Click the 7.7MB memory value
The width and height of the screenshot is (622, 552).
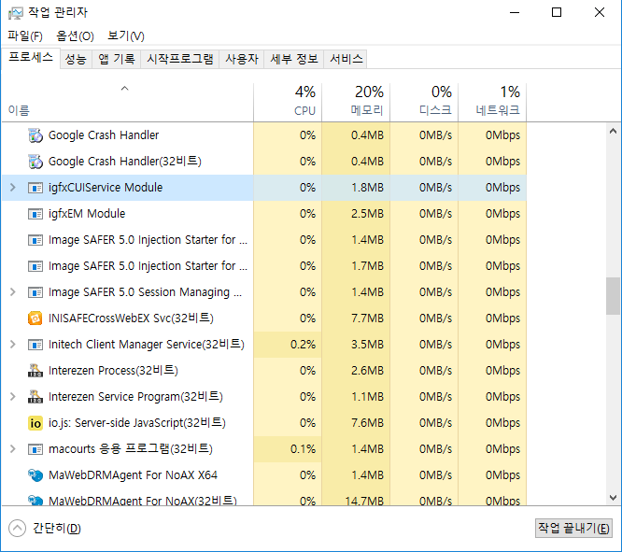pyautogui.click(x=367, y=318)
